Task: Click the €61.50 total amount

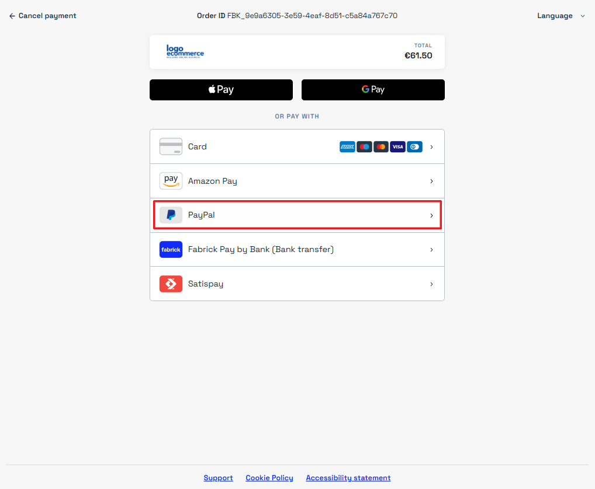Action: point(418,55)
